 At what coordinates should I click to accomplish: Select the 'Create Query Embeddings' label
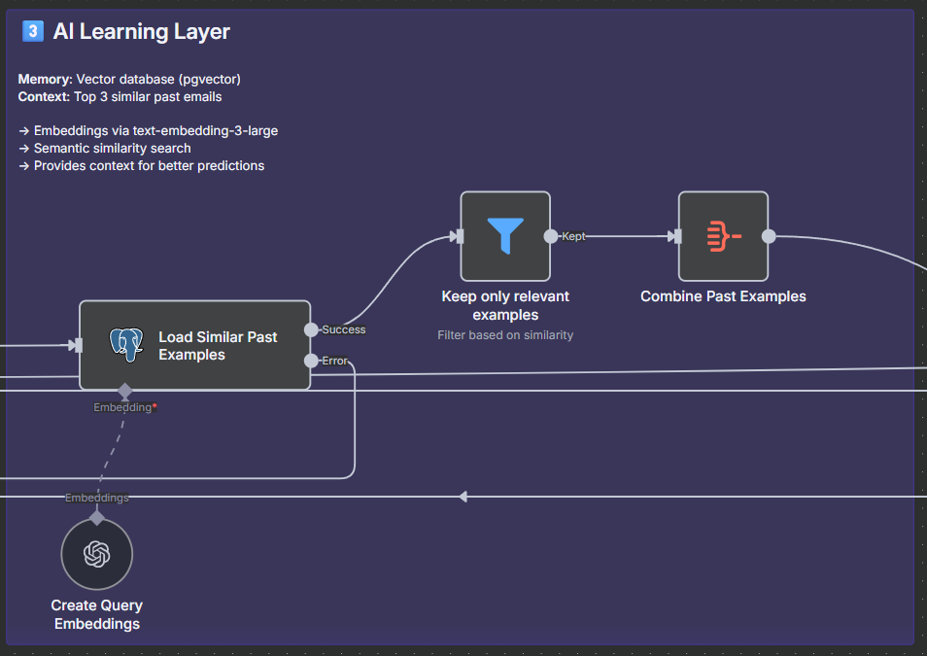(97, 614)
